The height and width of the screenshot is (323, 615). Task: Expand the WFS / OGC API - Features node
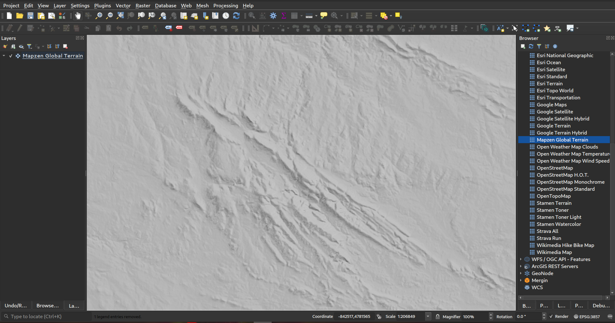521,259
